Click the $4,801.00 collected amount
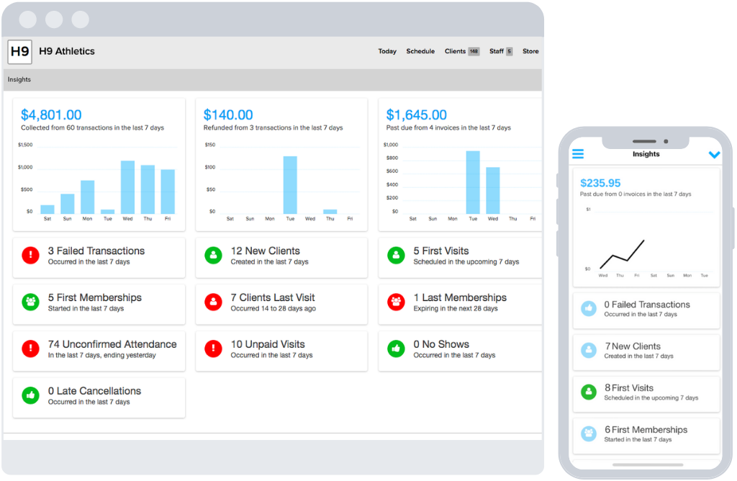The height and width of the screenshot is (481, 737). (x=51, y=114)
